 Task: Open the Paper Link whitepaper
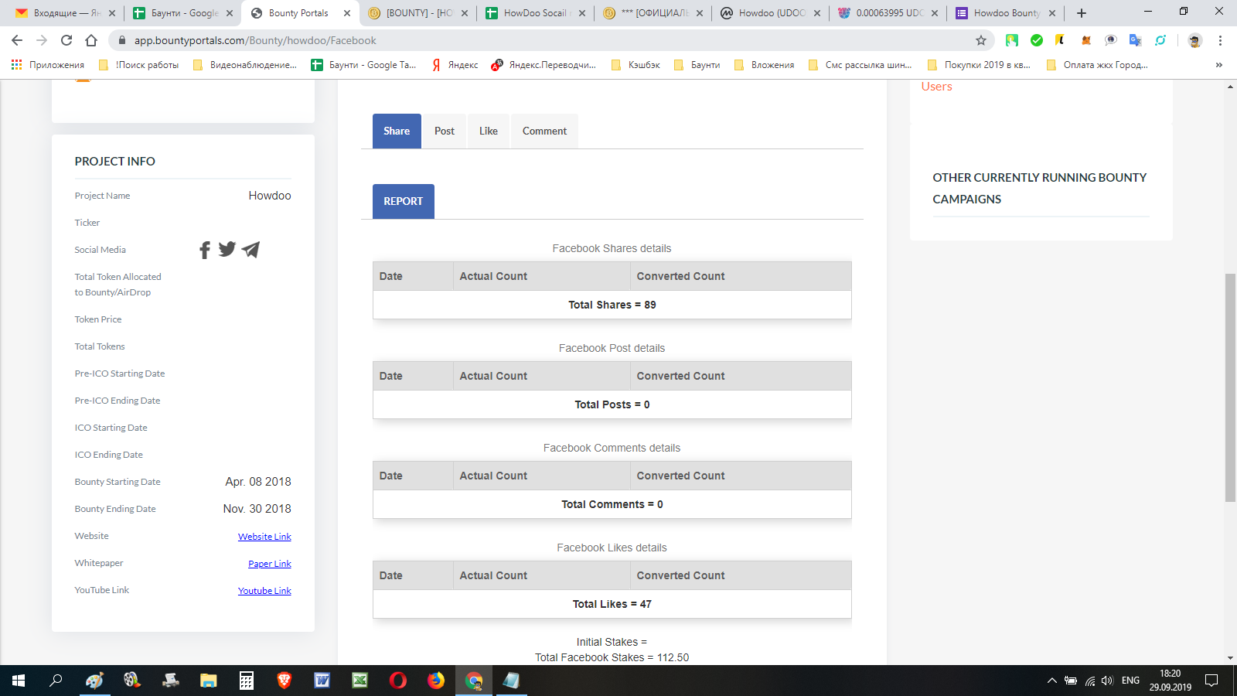[x=270, y=564]
